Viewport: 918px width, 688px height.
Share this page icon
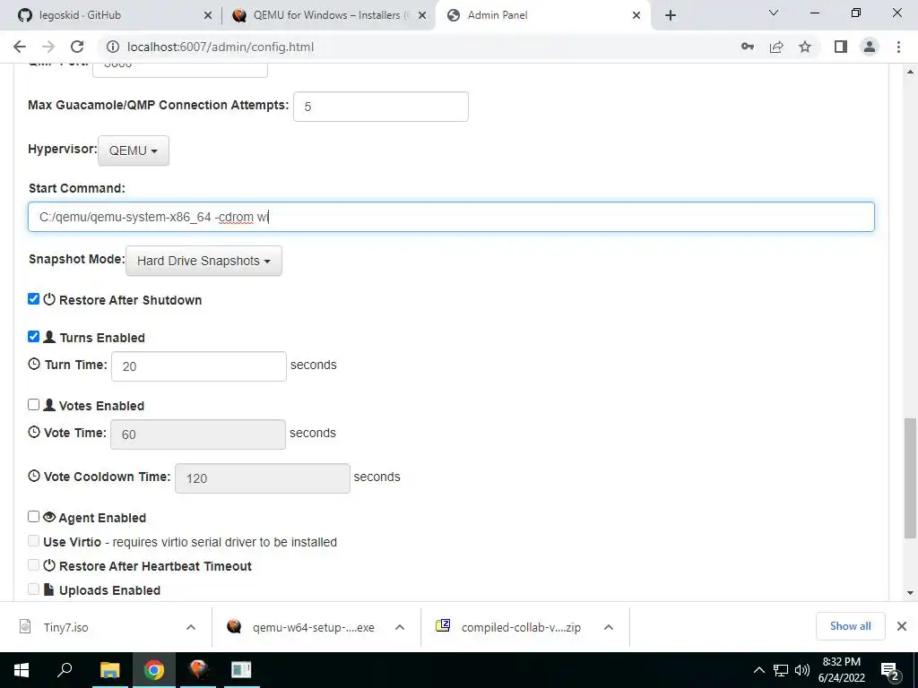coord(776,47)
